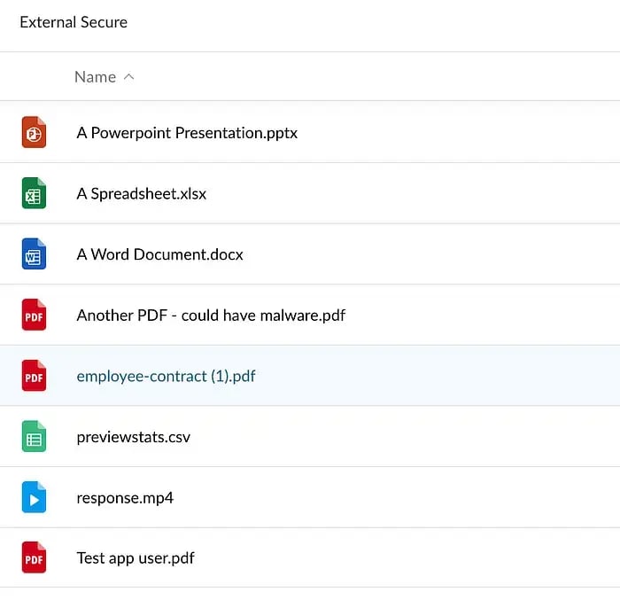
Task: Click the PDF icon for Test app user.pdf
Action: (34, 557)
